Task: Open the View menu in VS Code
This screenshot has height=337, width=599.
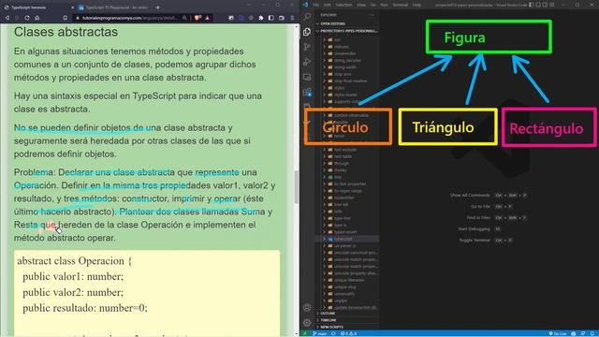Action: (361, 5)
